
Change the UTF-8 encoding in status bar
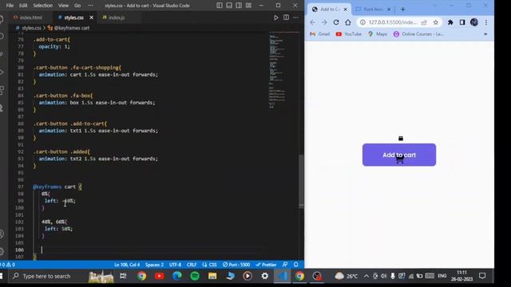176,265
